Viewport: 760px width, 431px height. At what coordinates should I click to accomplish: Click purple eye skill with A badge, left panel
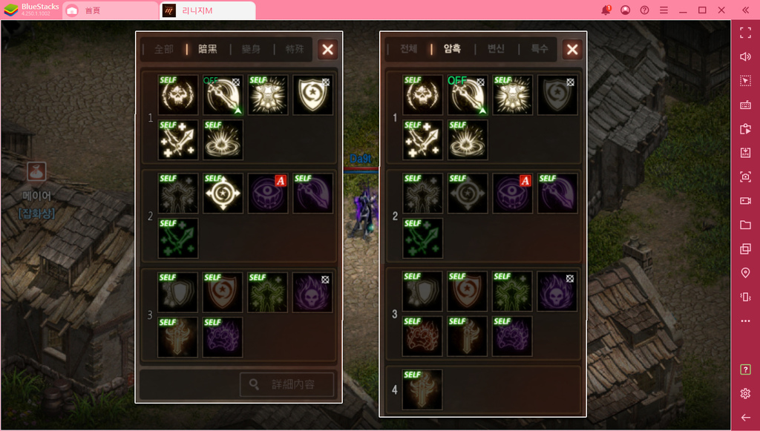(x=267, y=193)
